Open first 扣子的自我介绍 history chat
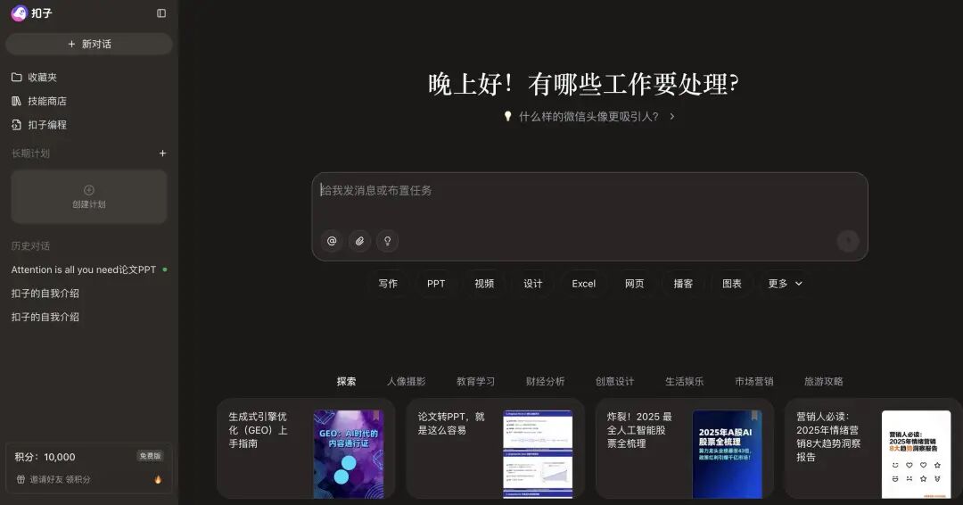Viewport: 963px width, 505px height. (x=45, y=293)
